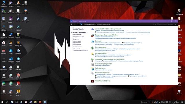Open Центр безопасности и обслуживания section
This screenshot has width=185, height=104.
(108, 29)
